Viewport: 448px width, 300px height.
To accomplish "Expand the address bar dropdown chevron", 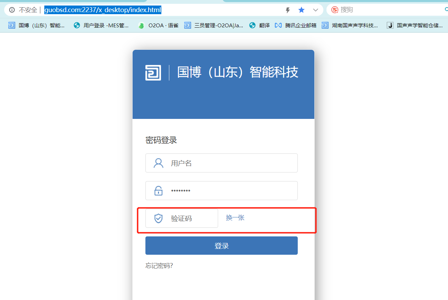I will (x=315, y=10).
